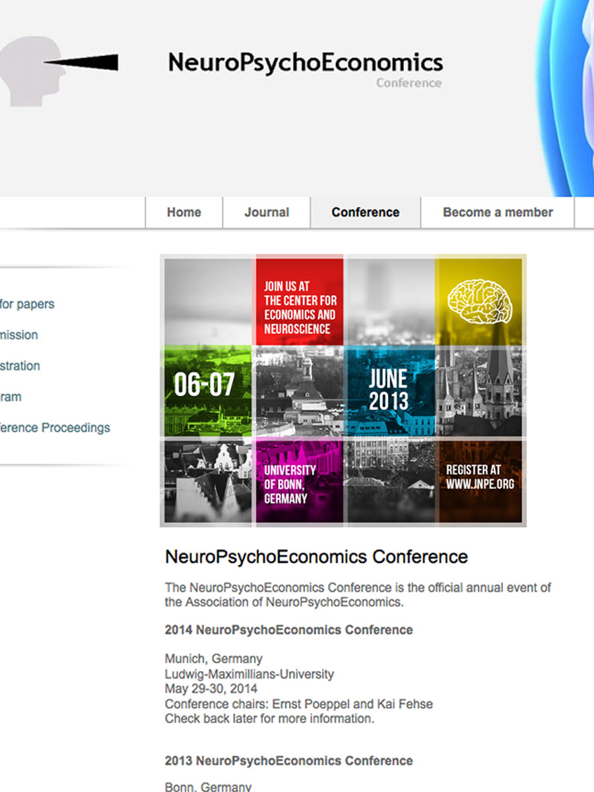This screenshot has height=792, width=594.
Task: Open the 'stration' sidebar link
Action: pos(20,366)
